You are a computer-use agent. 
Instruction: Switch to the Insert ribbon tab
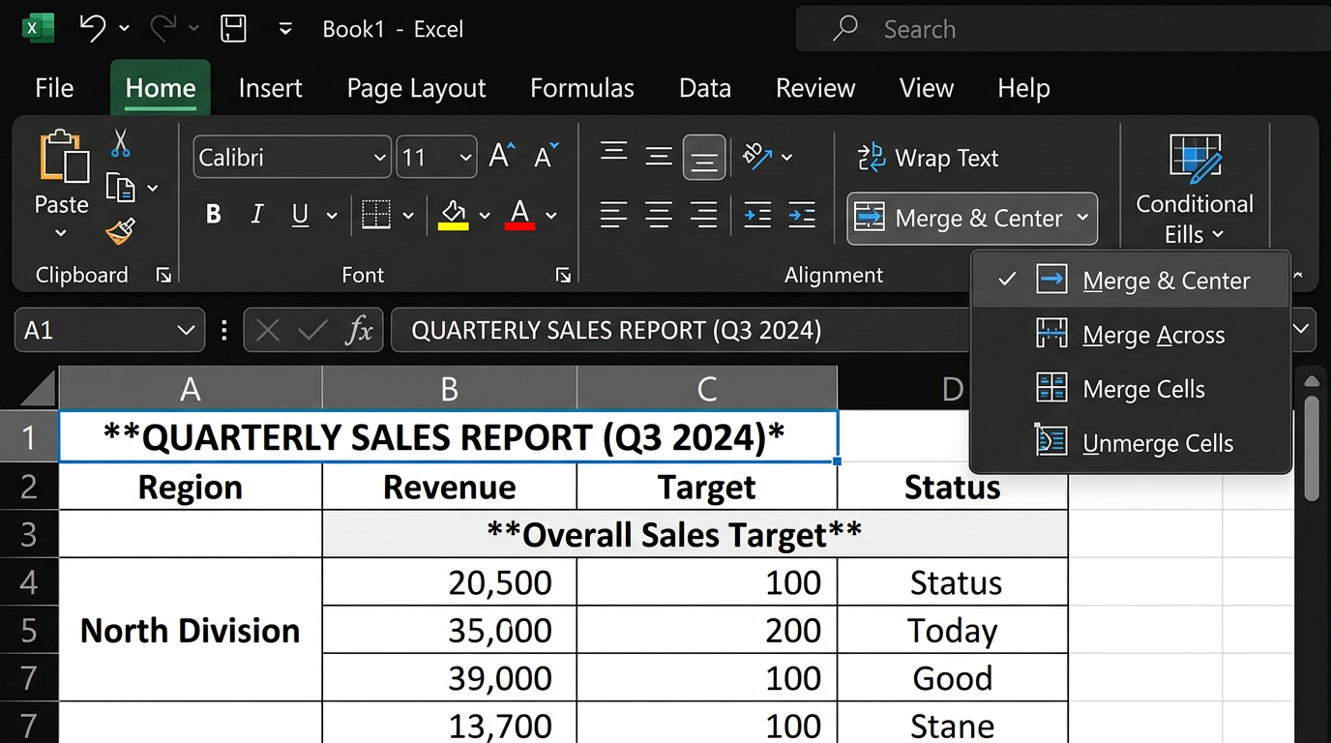(270, 88)
